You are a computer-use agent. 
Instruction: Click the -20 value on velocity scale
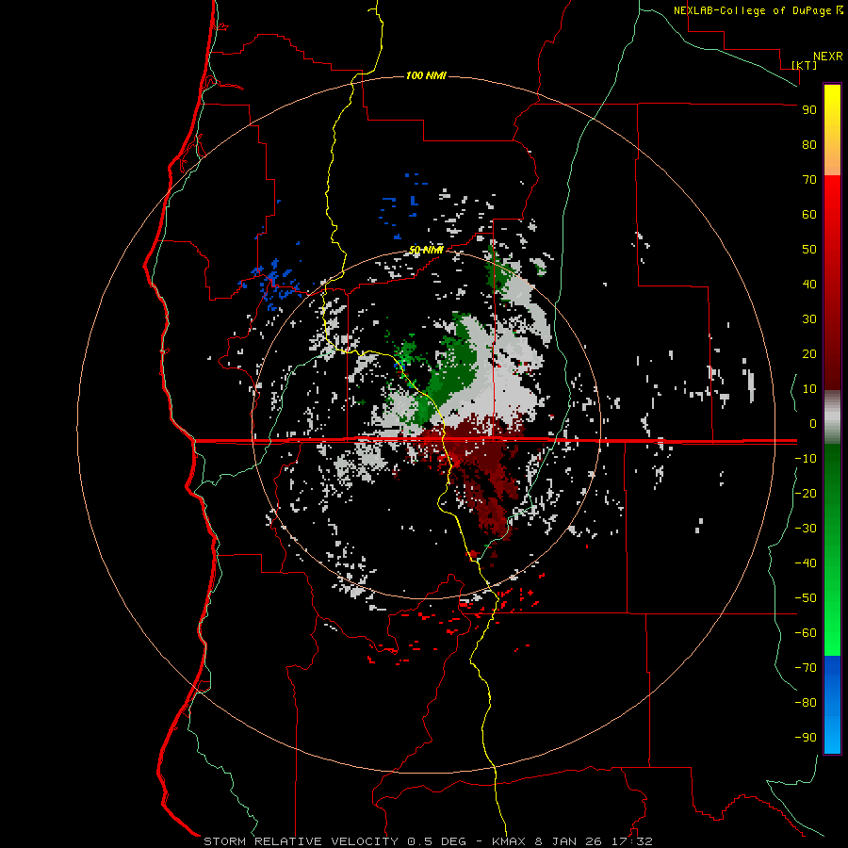[806, 494]
